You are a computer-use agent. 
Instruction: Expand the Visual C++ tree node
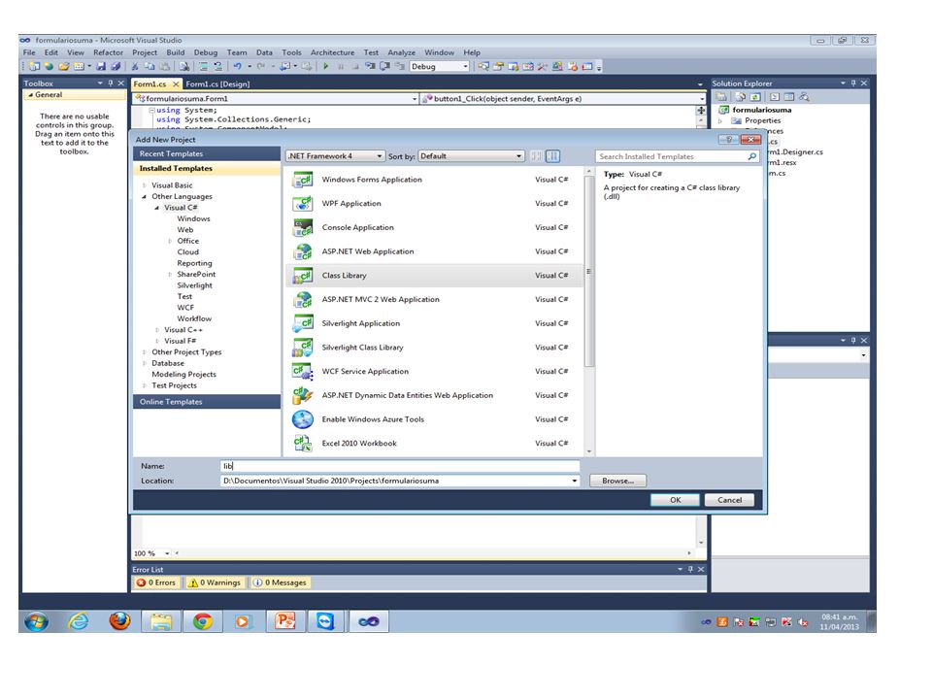[x=157, y=330]
